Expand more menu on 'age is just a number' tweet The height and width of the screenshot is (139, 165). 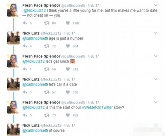click(x=156, y=33)
